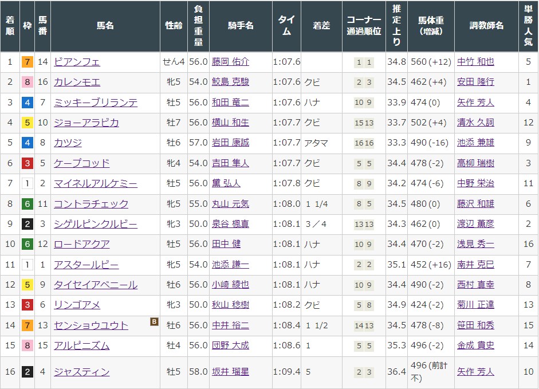The width and height of the screenshot is (539, 389).
Task: Select the time 1:09.4 in ジャスティン row
Action: click(287, 372)
